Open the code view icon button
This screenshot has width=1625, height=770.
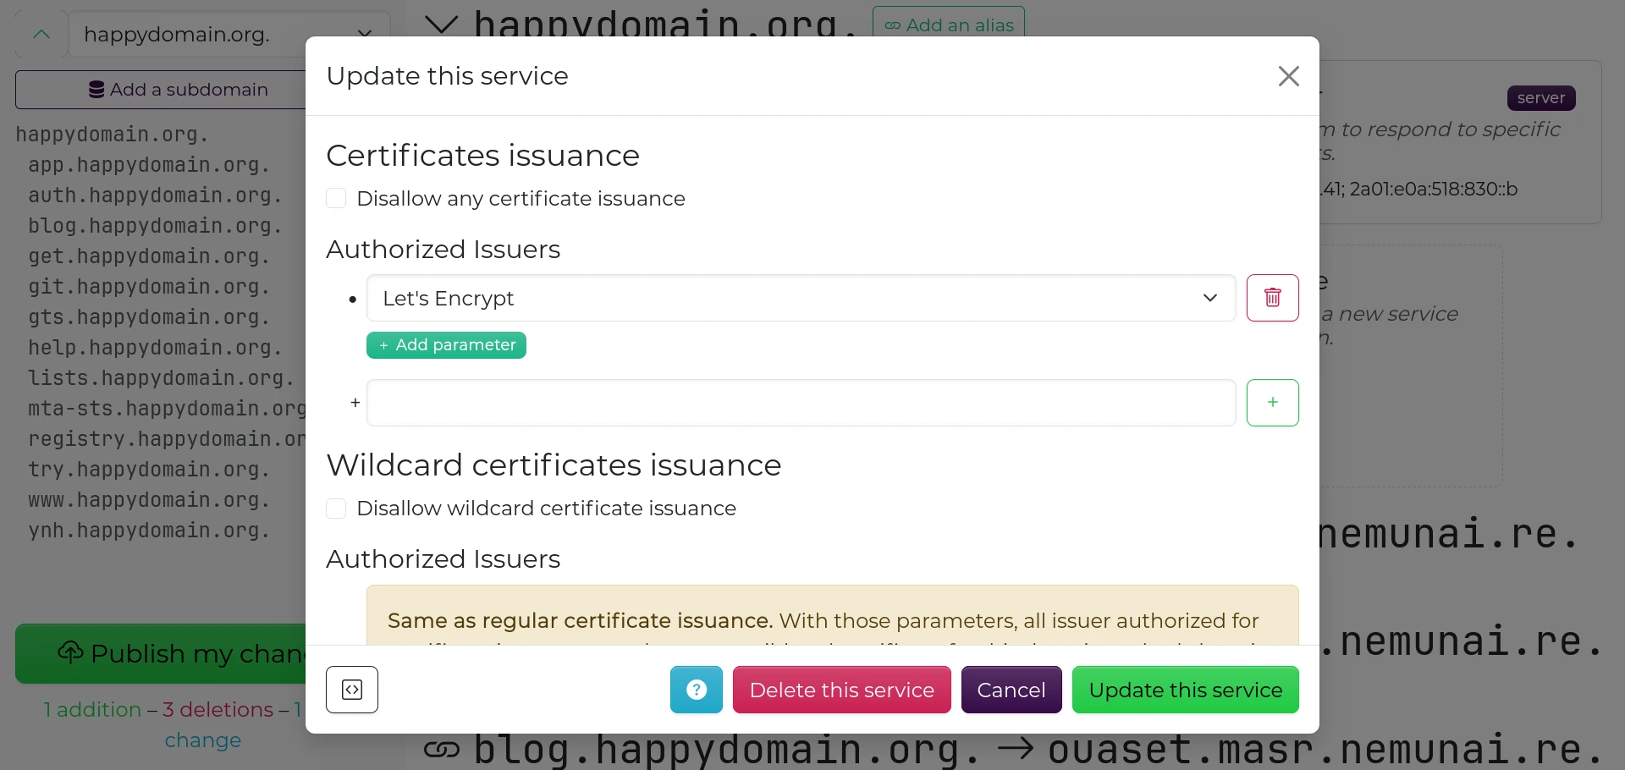[x=352, y=690]
